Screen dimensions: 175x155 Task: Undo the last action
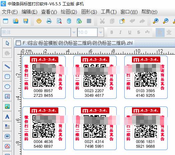(132, 21)
